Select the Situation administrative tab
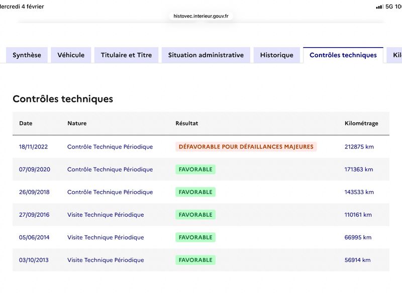 pyautogui.click(x=206, y=55)
